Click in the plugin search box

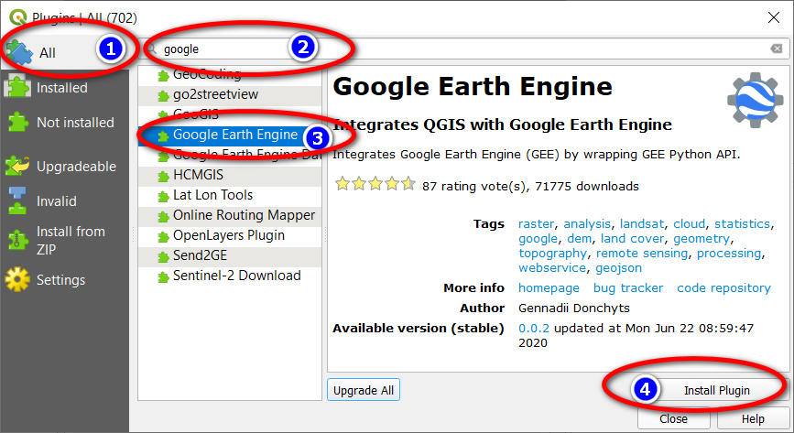point(463,49)
